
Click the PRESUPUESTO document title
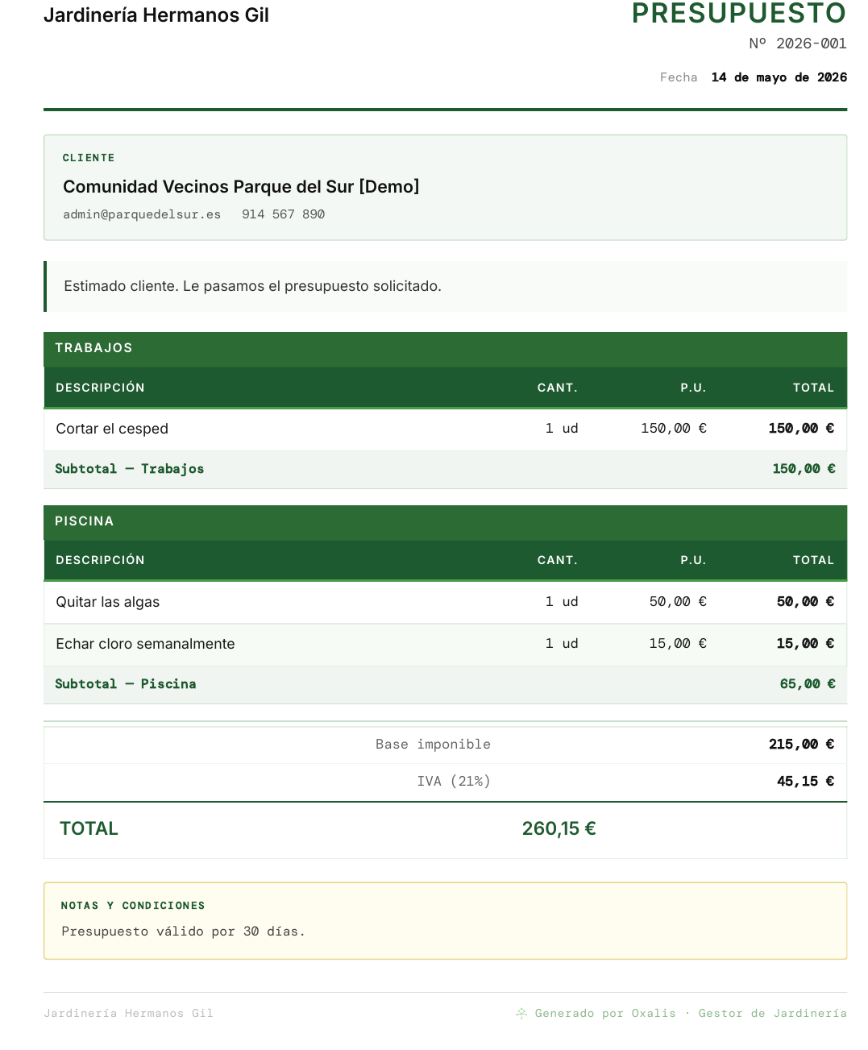(739, 14)
